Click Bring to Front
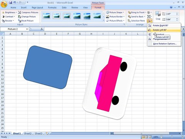This screenshot has width=185, height=139. tap(137, 12)
